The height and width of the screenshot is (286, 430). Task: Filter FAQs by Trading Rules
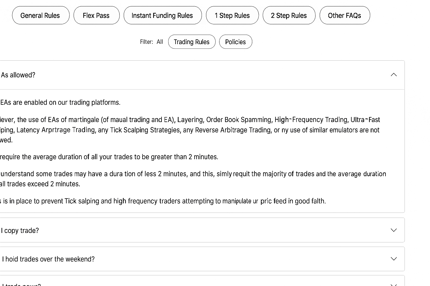(x=191, y=42)
